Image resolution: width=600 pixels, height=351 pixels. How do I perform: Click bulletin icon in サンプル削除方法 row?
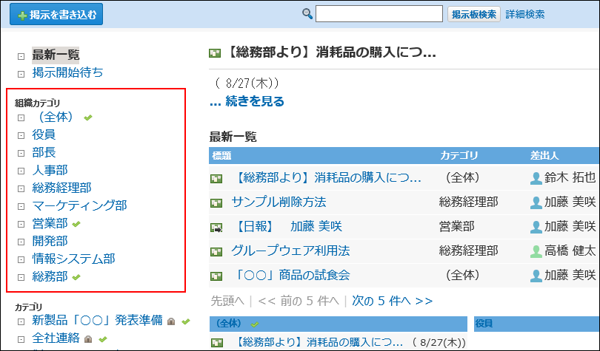(x=216, y=203)
